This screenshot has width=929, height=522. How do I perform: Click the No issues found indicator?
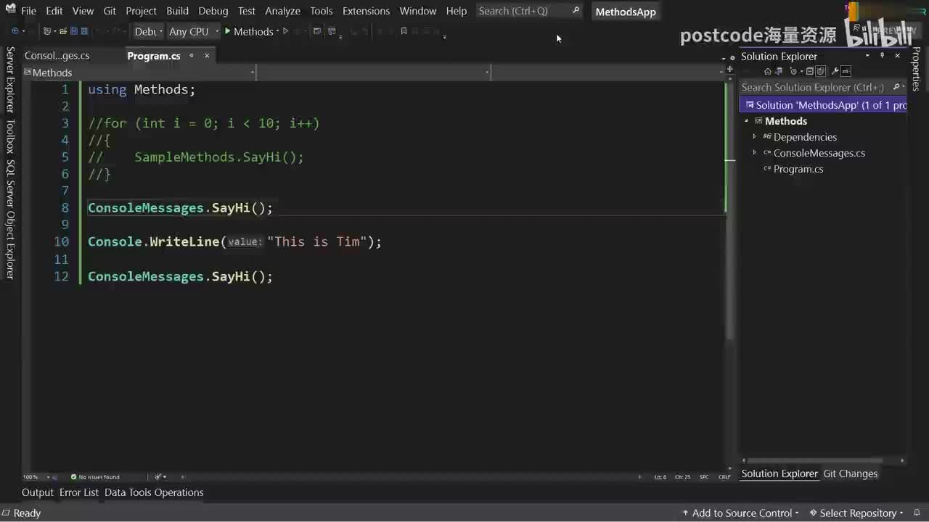[x=95, y=477]
